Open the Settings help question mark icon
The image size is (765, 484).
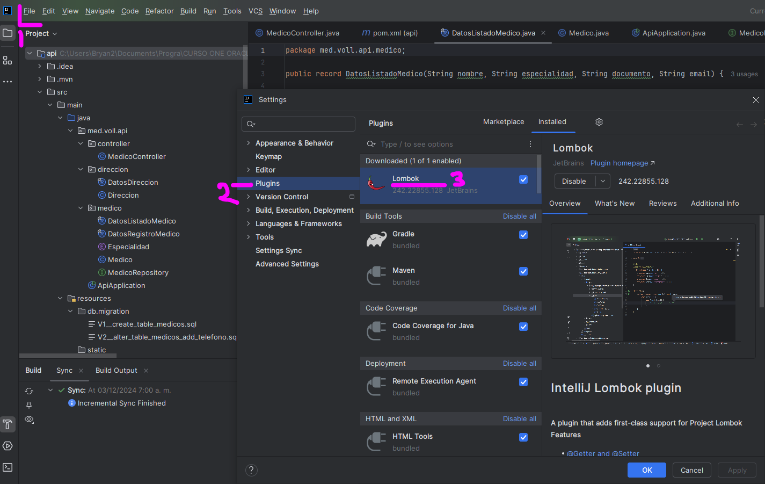tap(251, 470)
